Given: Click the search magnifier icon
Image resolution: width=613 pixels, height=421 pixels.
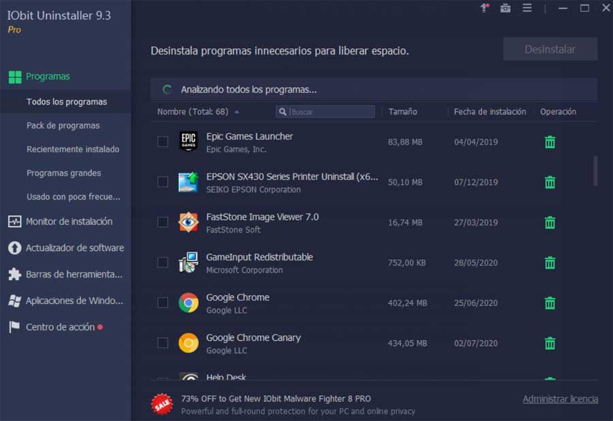Looking at the screenshot, I should click(x=282, y=112).
